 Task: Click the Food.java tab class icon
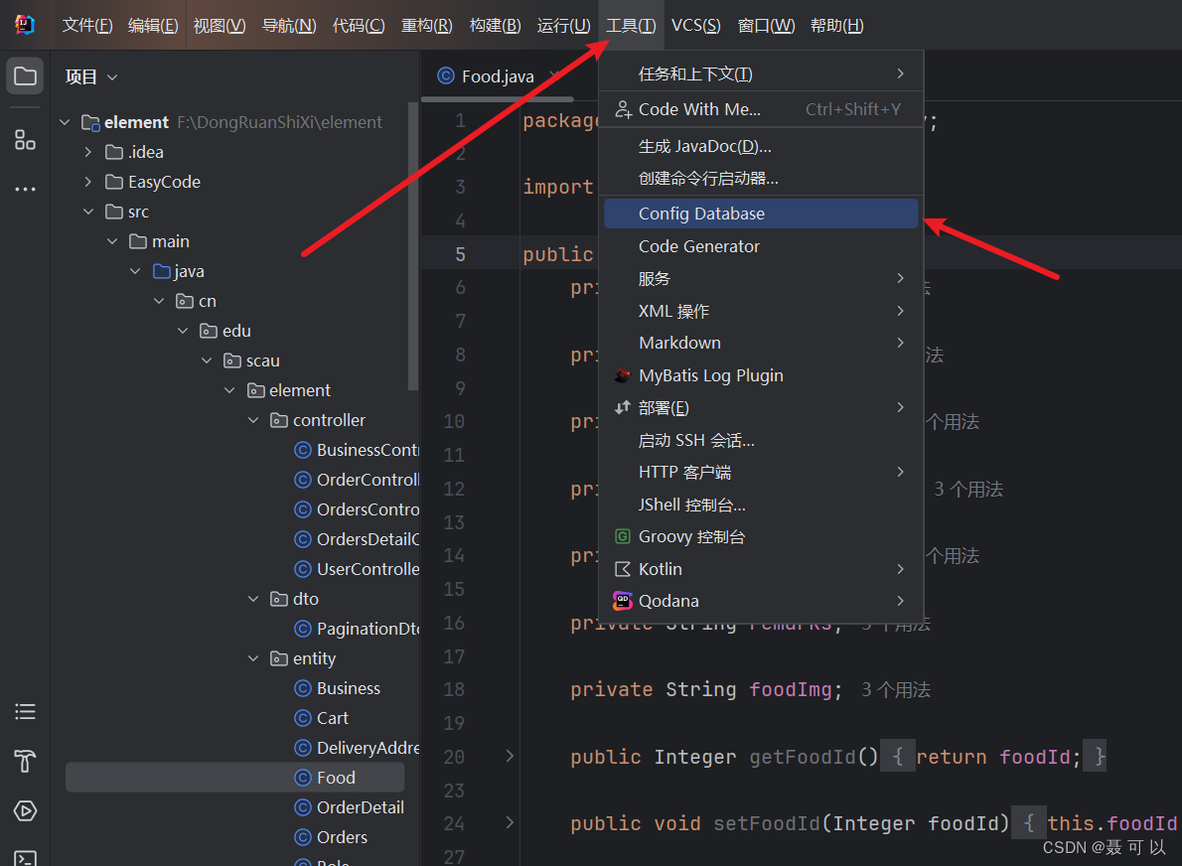coord(446,76)
